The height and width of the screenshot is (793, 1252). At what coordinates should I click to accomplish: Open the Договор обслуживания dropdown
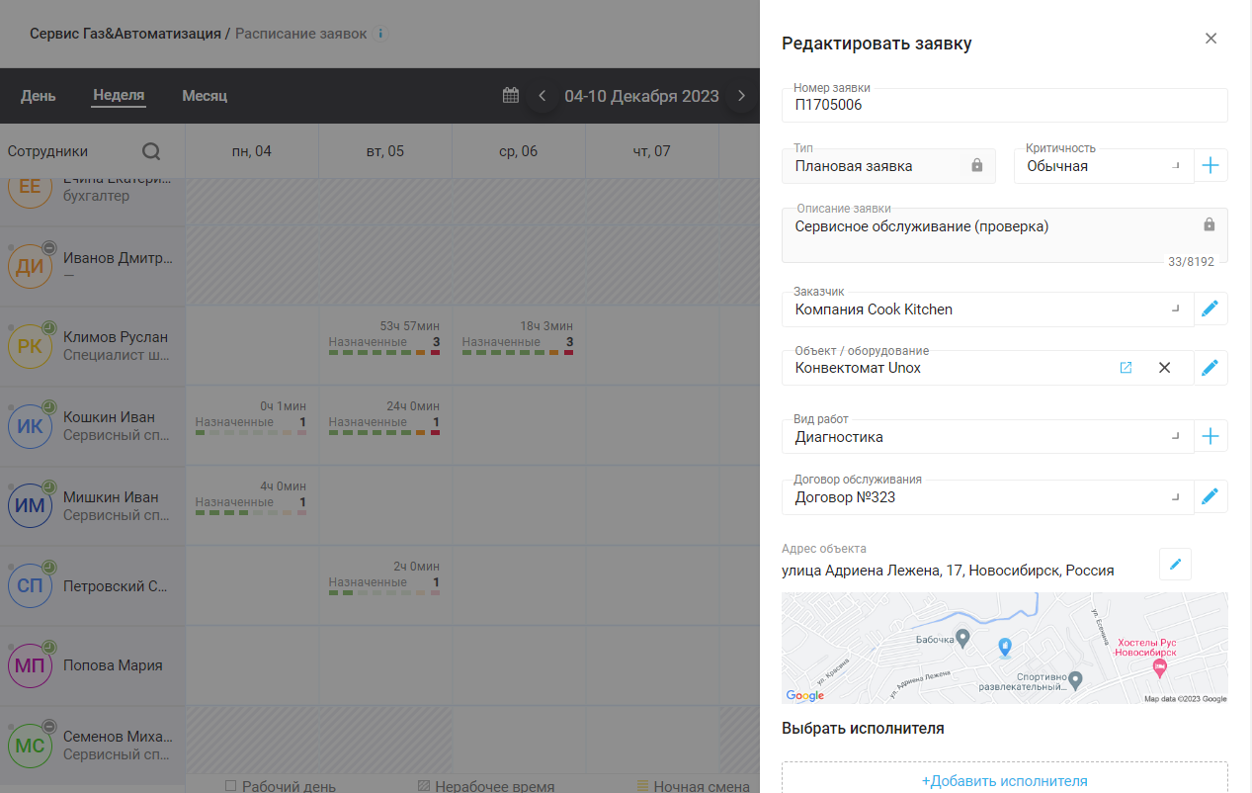click(x=987, y=497)
